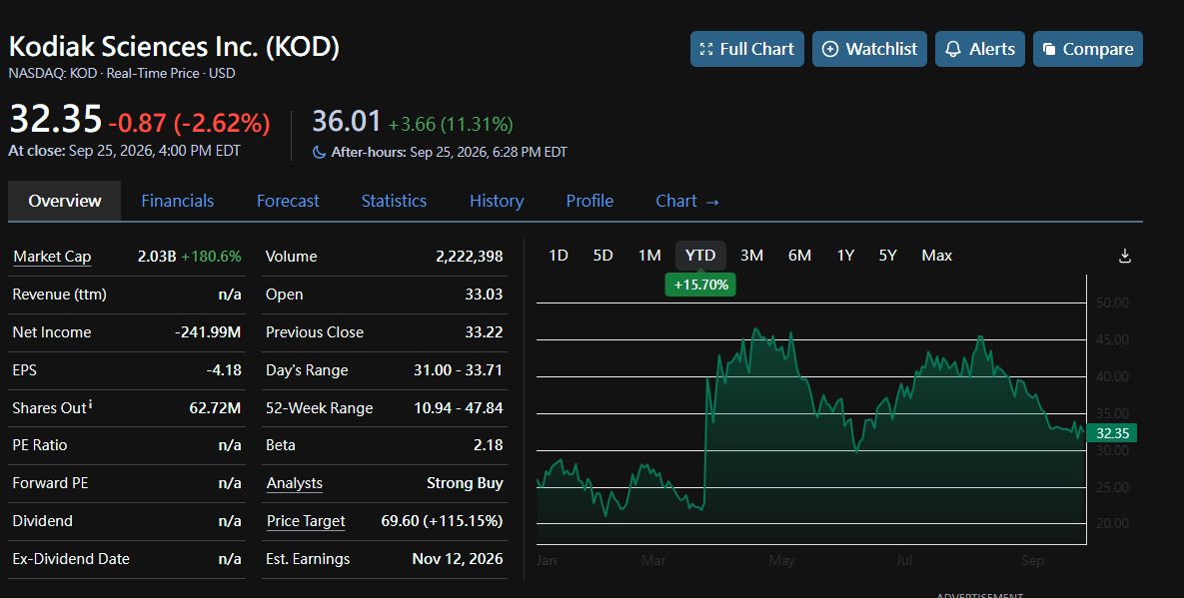Click the Shares Out info icon
1184x598 pixels.
point(91,404)
